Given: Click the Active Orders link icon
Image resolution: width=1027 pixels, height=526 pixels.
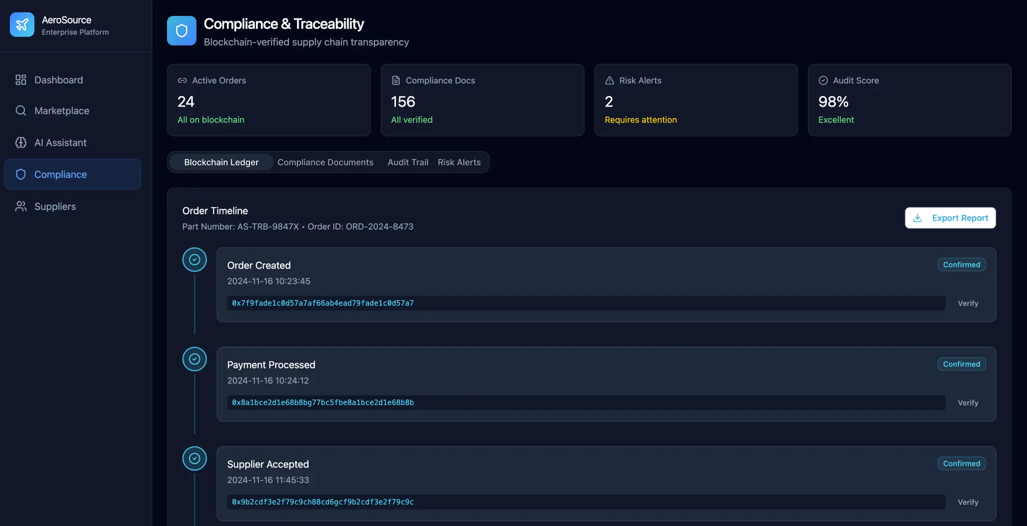Looking at the screenshot, I should coord(182,81).
